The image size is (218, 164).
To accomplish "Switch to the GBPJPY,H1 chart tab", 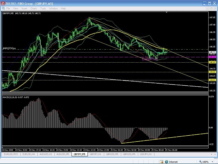I will point(96,154).
